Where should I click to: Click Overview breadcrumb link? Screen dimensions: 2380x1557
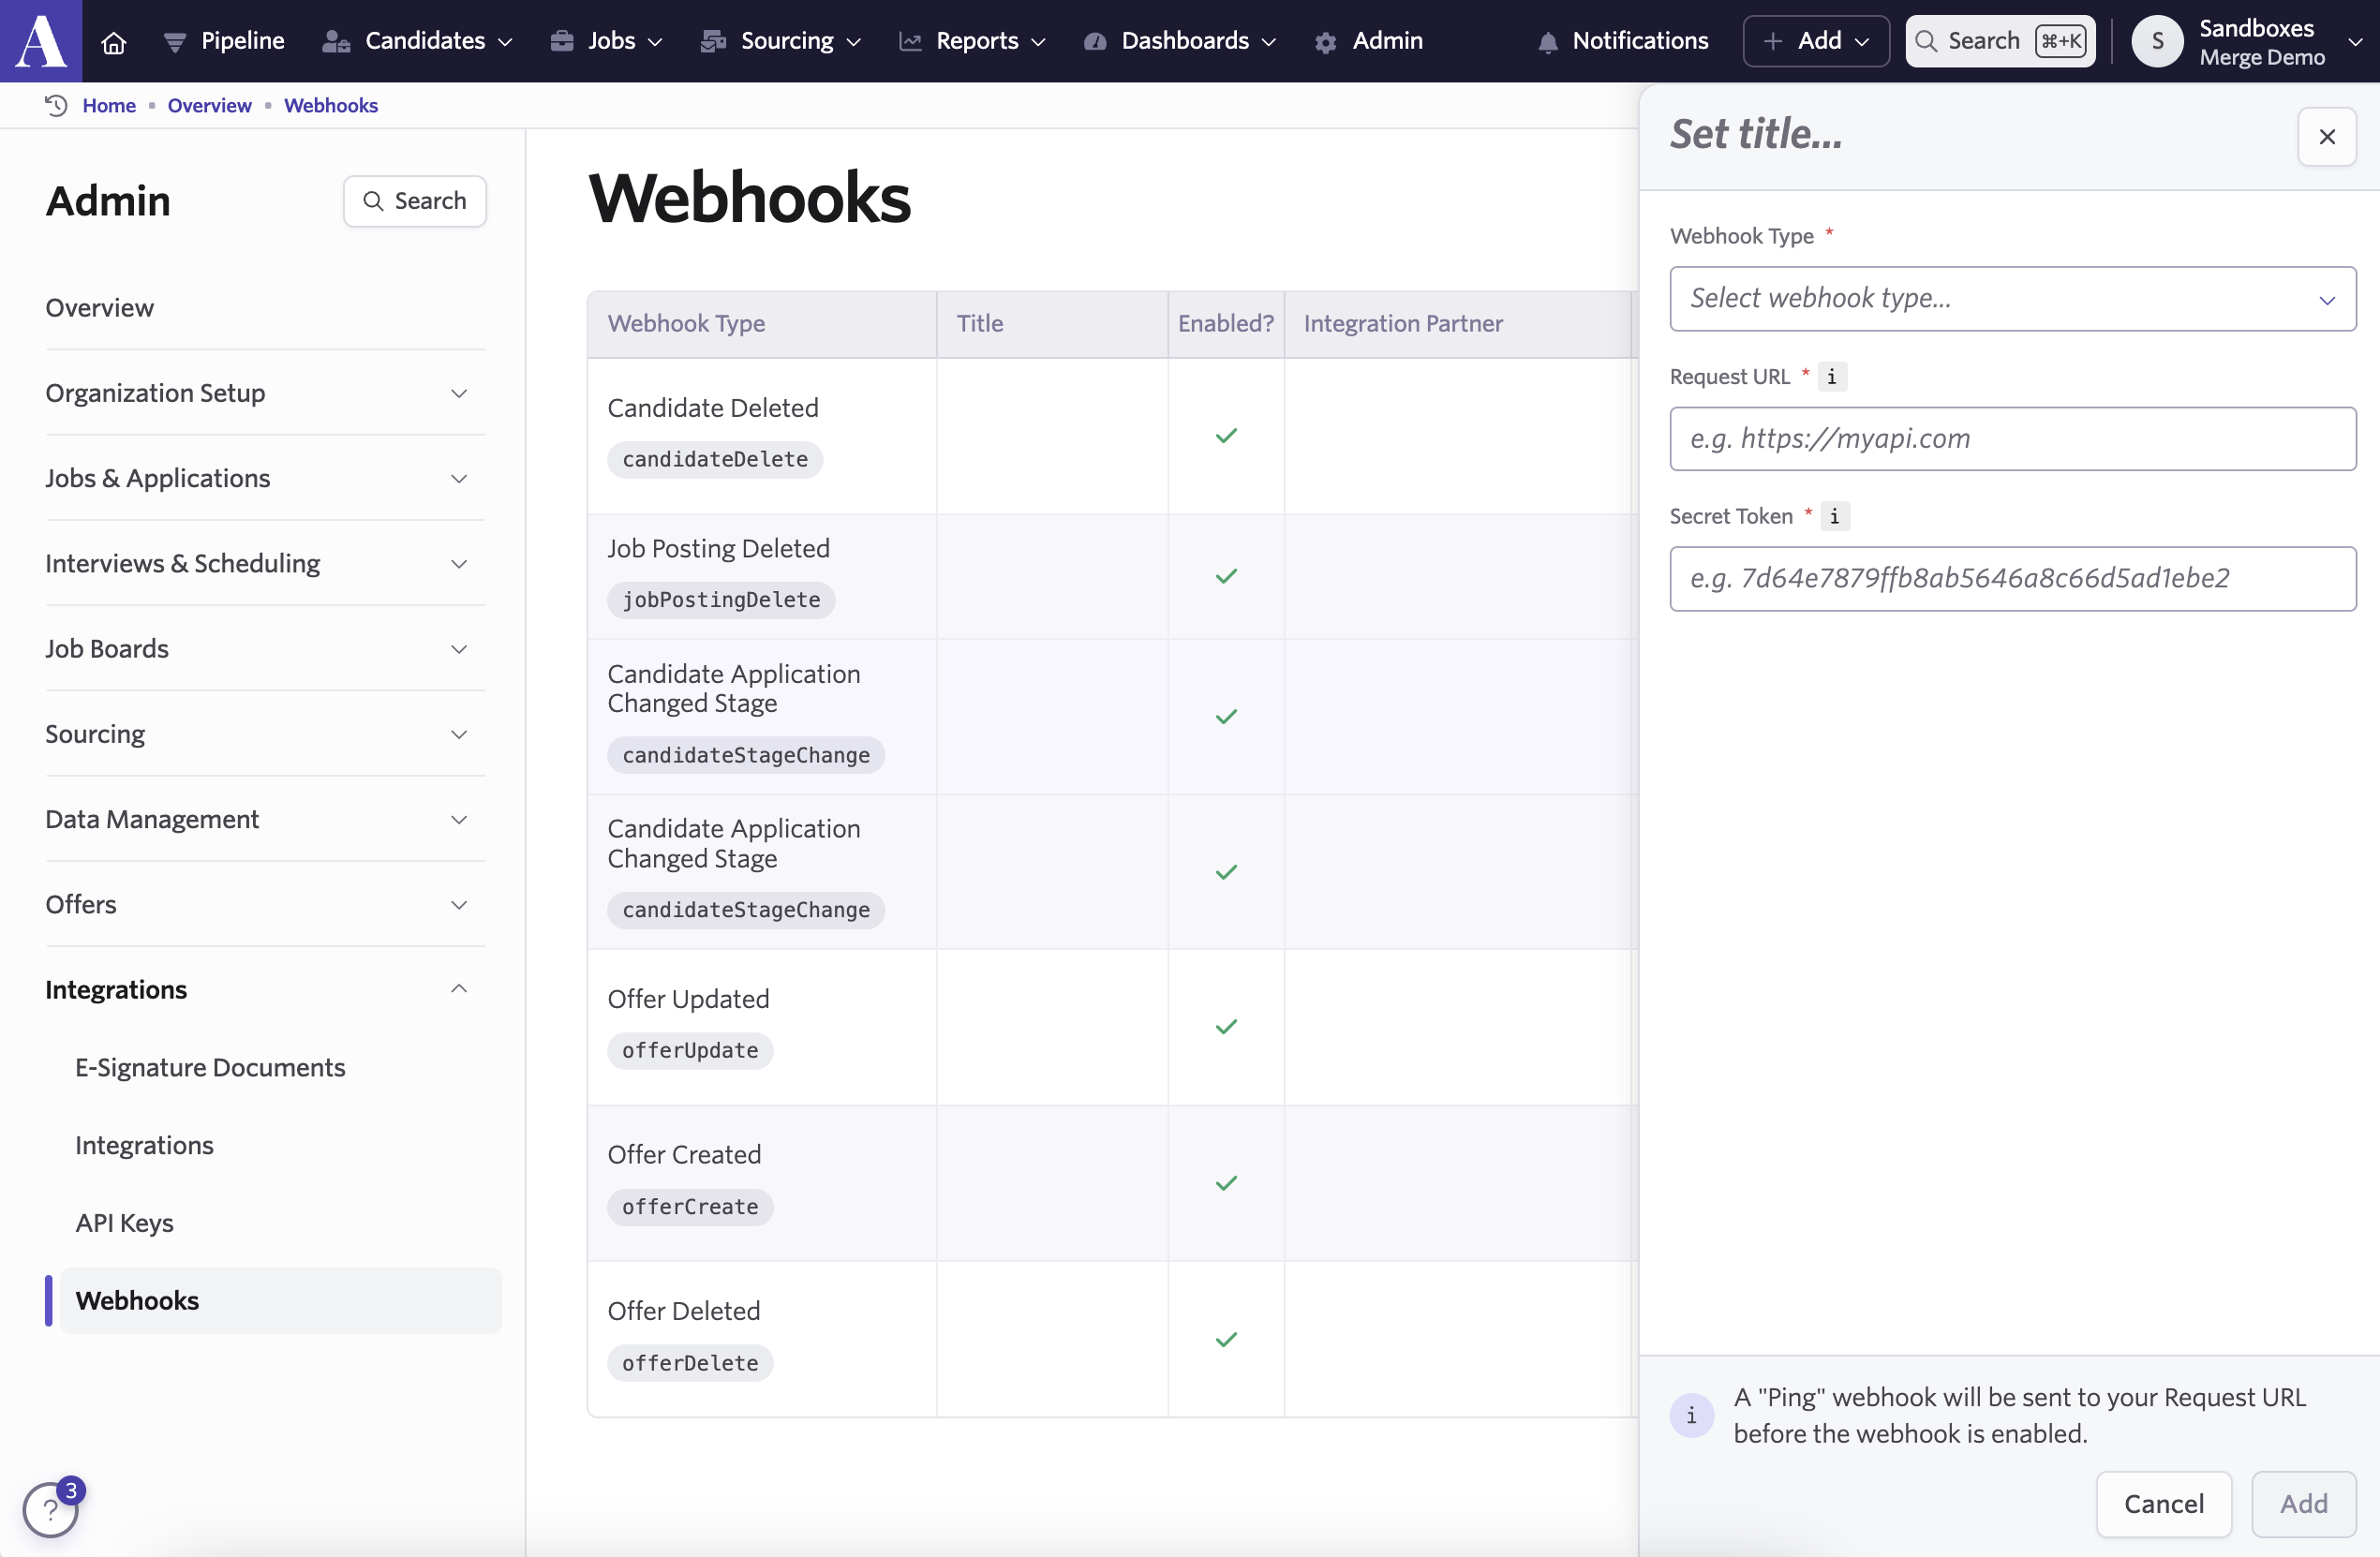(209, 105)
